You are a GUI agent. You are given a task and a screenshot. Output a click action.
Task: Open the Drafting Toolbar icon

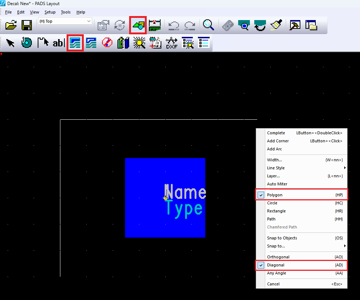[138, 25]
